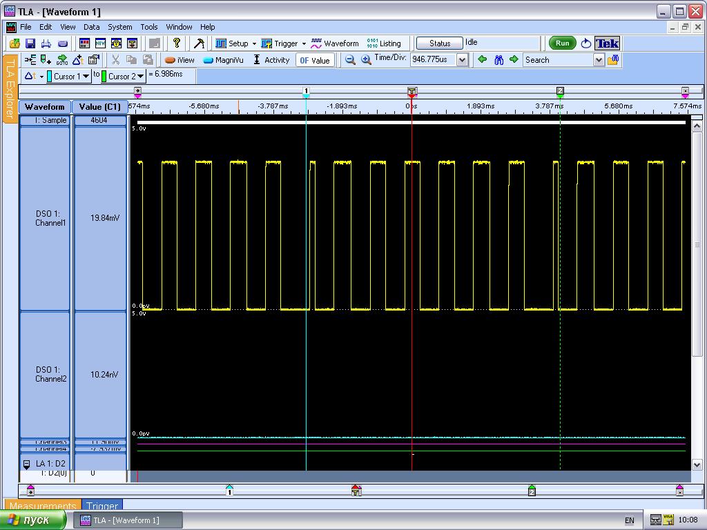This screenshot has height=530, width=707.
Task: Click the zoom in magnifier icon
Action: (366, 60)
